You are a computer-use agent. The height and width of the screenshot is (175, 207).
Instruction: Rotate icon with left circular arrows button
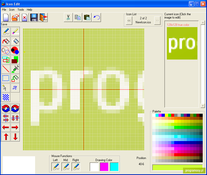click(x=6, y=108)
